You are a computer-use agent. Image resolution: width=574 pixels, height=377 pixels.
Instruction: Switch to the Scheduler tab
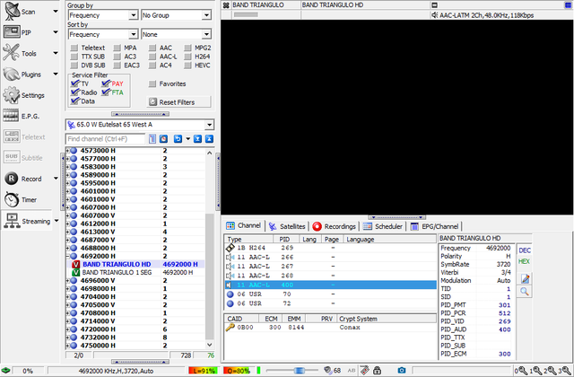coord(383,226)
